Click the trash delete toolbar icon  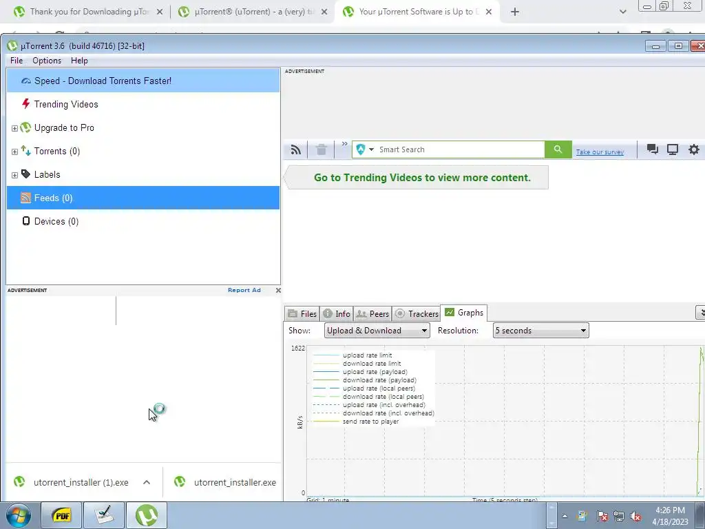(321, 149)
